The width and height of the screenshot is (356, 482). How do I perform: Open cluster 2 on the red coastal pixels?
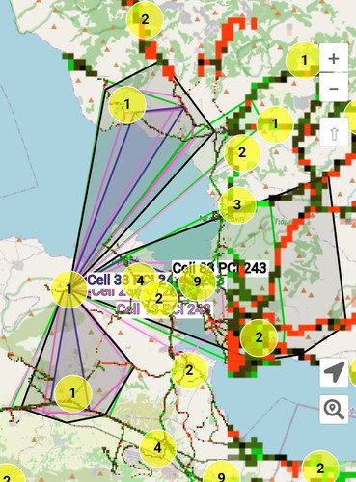point(259,337)
